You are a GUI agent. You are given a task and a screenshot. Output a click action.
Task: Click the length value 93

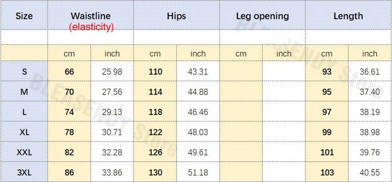327,72
